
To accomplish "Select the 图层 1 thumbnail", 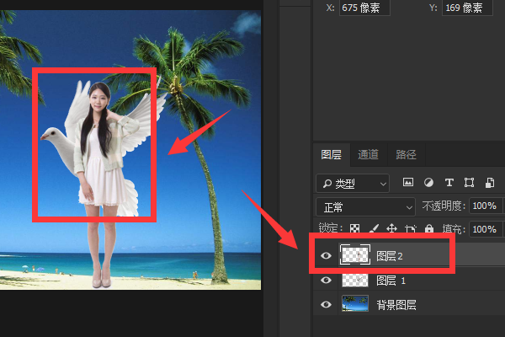I will (x=355, y=280).
